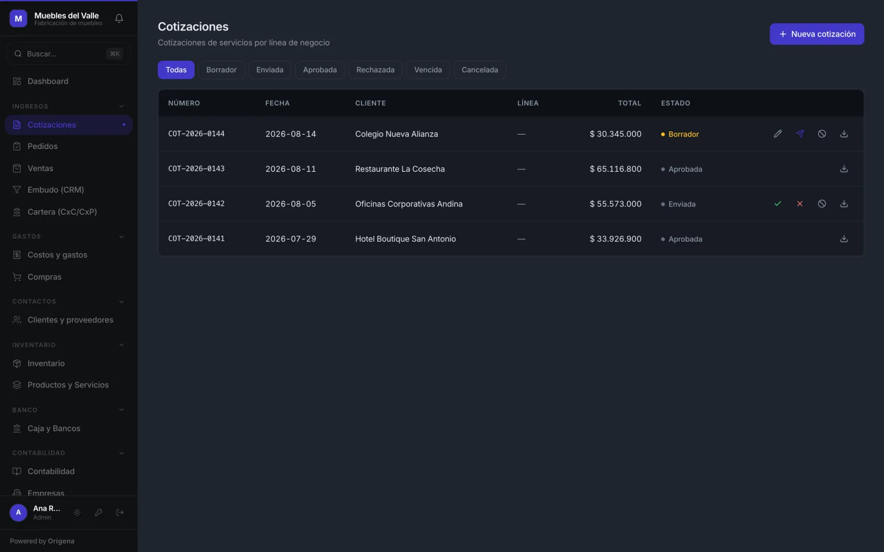The image size is (884, 552).
Task: Toggle light theme sun icon
Action: click(x=77, y=512)
